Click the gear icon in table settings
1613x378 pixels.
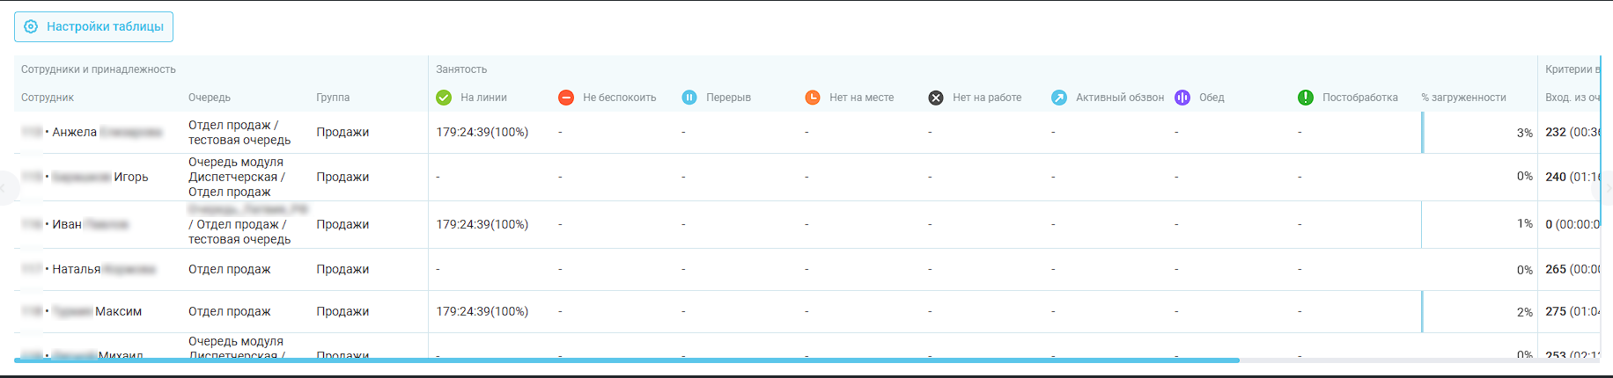(31, 26)
